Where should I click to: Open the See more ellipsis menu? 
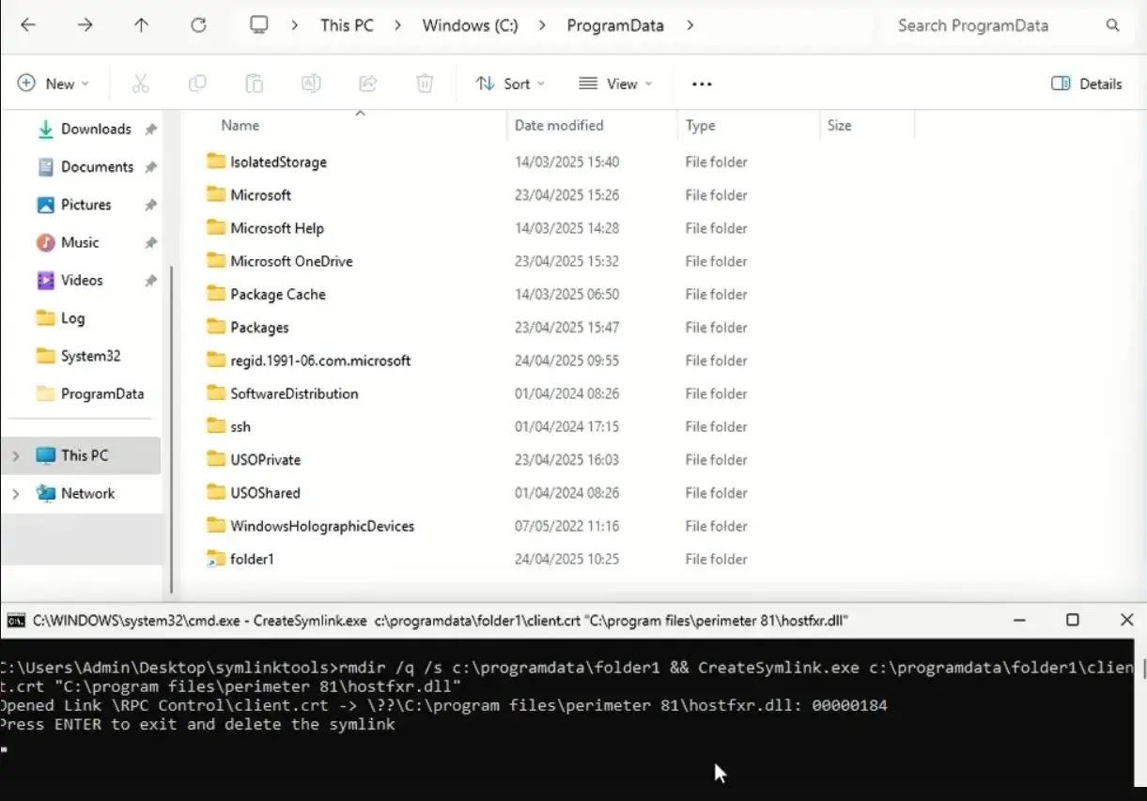click(x=702, y=84)
